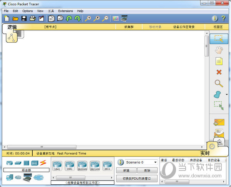This screenshot has height=187, width=231.
Task: Open the Options menu
Action: click(x=27, y=11)
